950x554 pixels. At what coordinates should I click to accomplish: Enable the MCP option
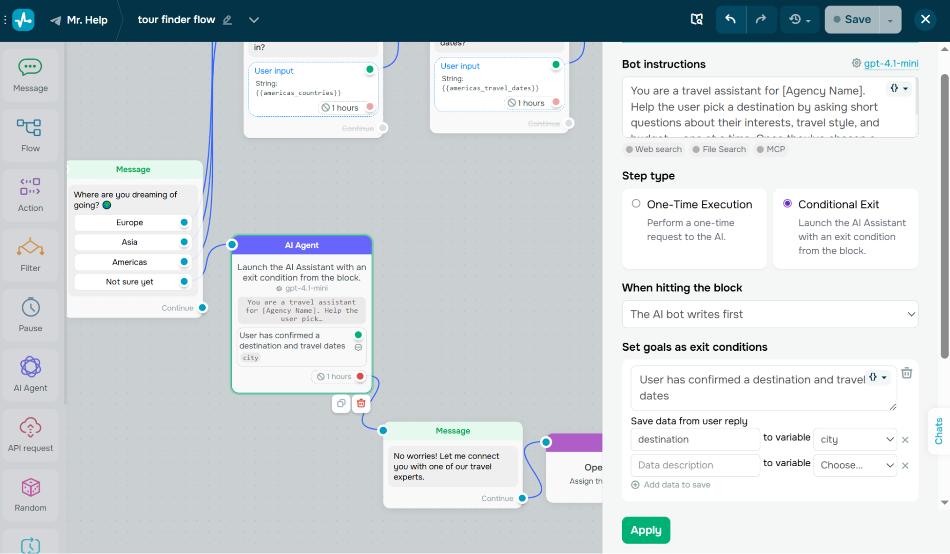[x=770, y=149]
